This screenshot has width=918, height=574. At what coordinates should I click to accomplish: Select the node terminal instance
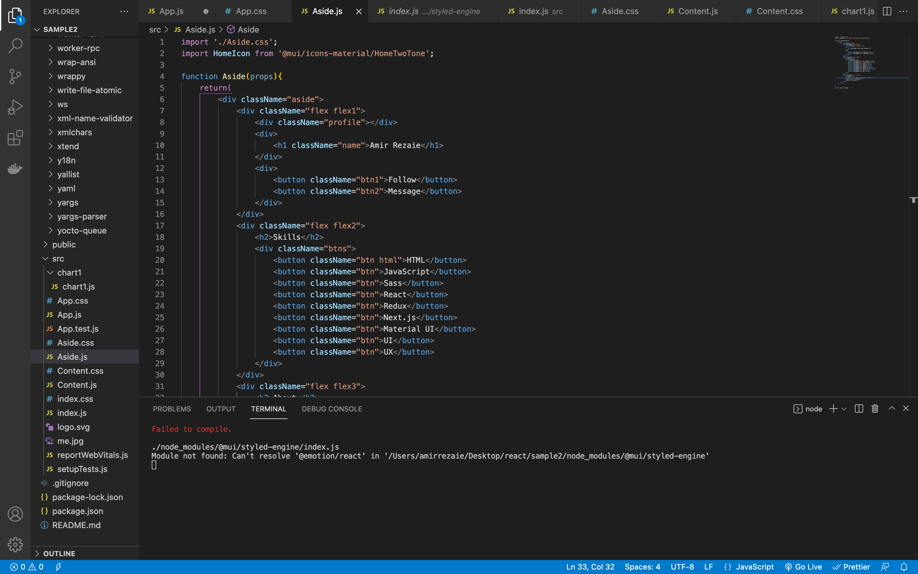[x=808, y=409]
